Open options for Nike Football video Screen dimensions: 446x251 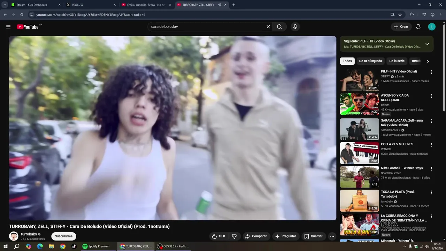(431, 169)
